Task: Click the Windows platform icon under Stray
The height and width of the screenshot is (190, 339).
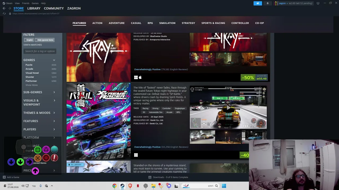Action: click(136, 77)
